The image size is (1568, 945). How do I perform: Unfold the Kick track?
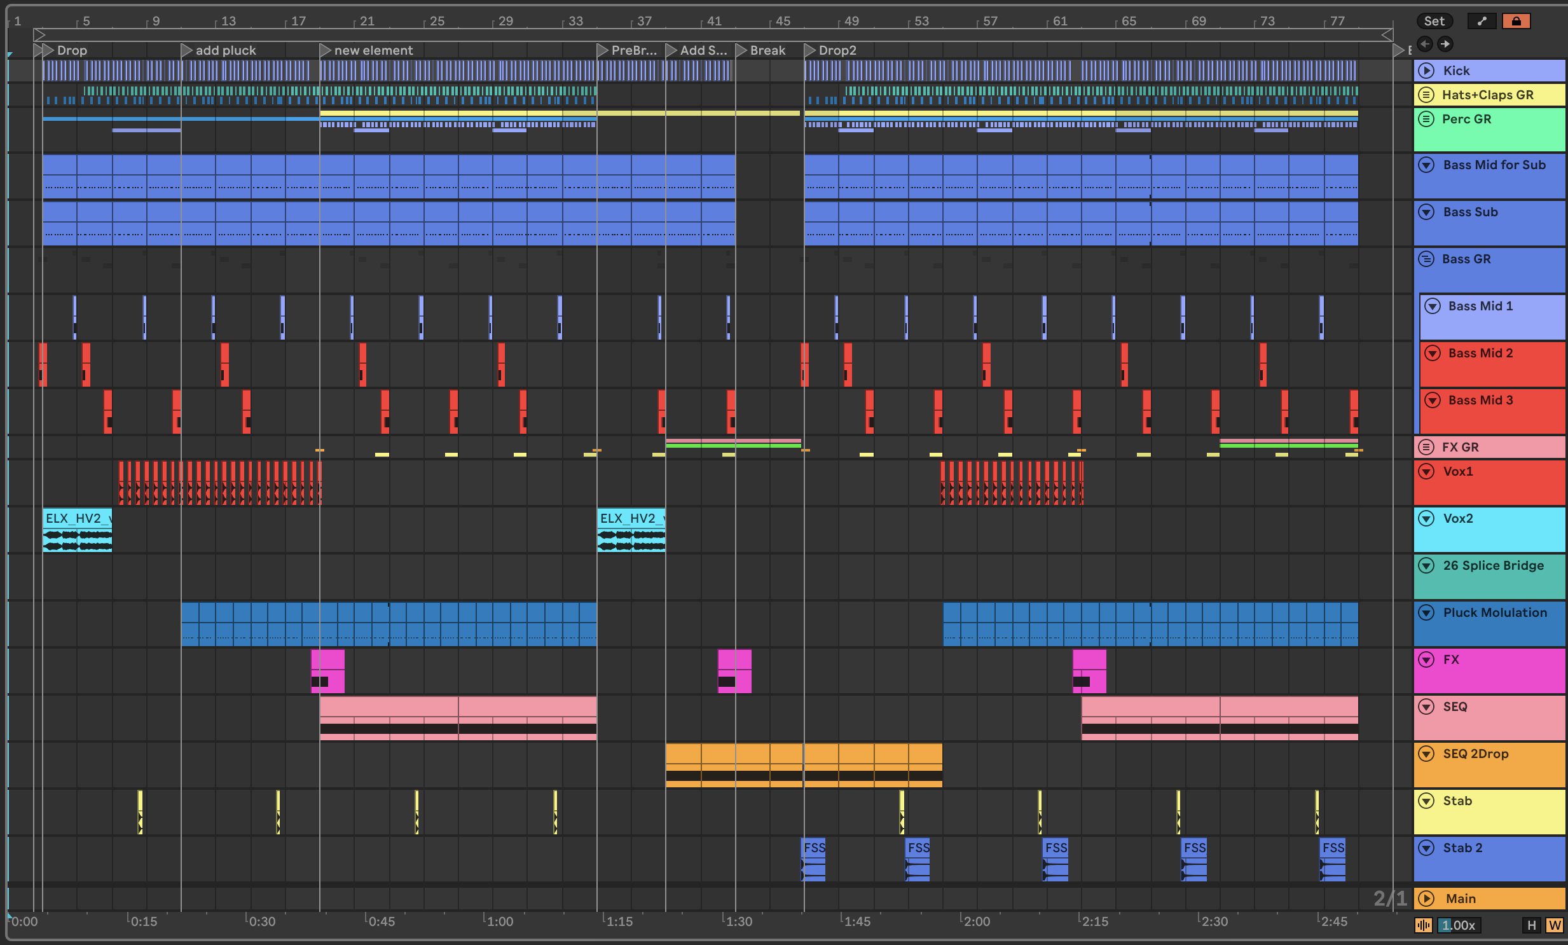(1426, 71)
